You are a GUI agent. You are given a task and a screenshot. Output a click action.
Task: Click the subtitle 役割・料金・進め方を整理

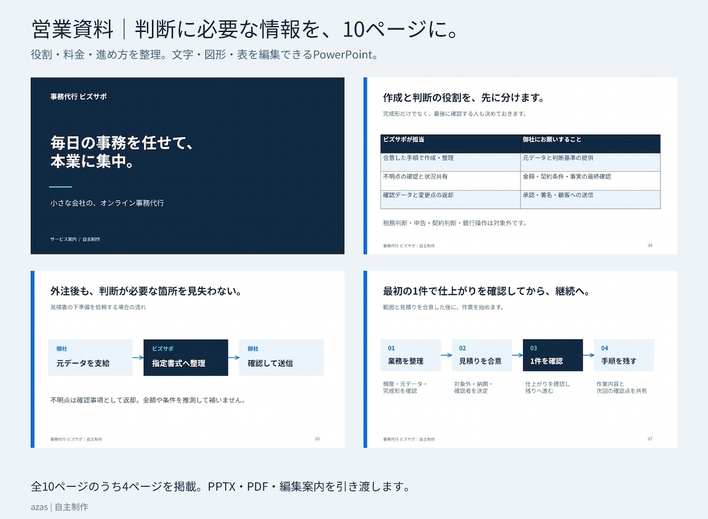[x=205, y=55]
